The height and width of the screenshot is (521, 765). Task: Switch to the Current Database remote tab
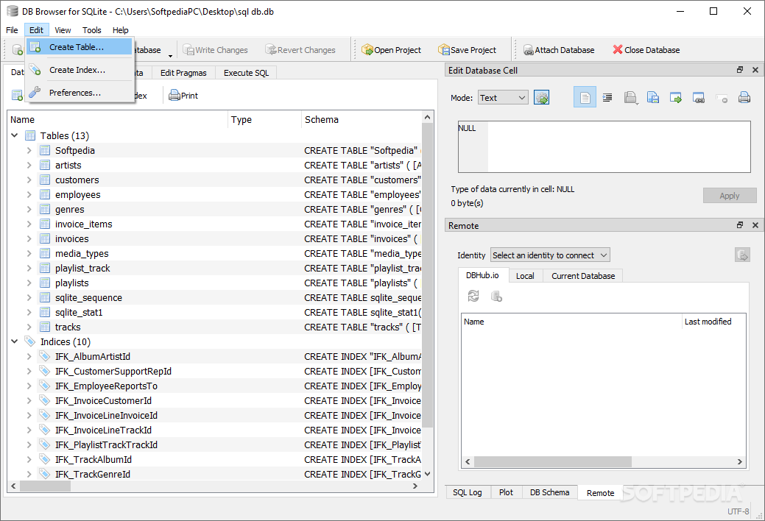coord(583,276)
